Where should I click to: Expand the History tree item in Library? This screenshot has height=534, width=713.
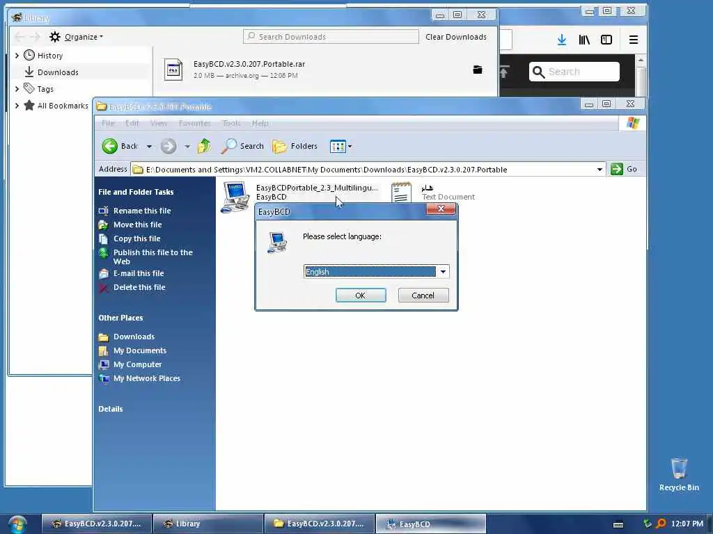(x=17, y=56)
